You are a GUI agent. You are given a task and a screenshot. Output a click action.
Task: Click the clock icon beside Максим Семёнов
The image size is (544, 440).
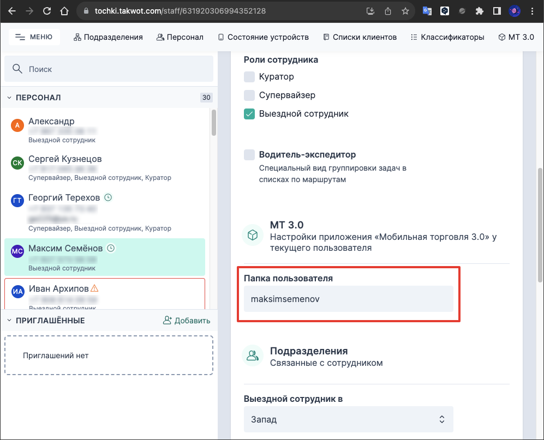(111, 248)
